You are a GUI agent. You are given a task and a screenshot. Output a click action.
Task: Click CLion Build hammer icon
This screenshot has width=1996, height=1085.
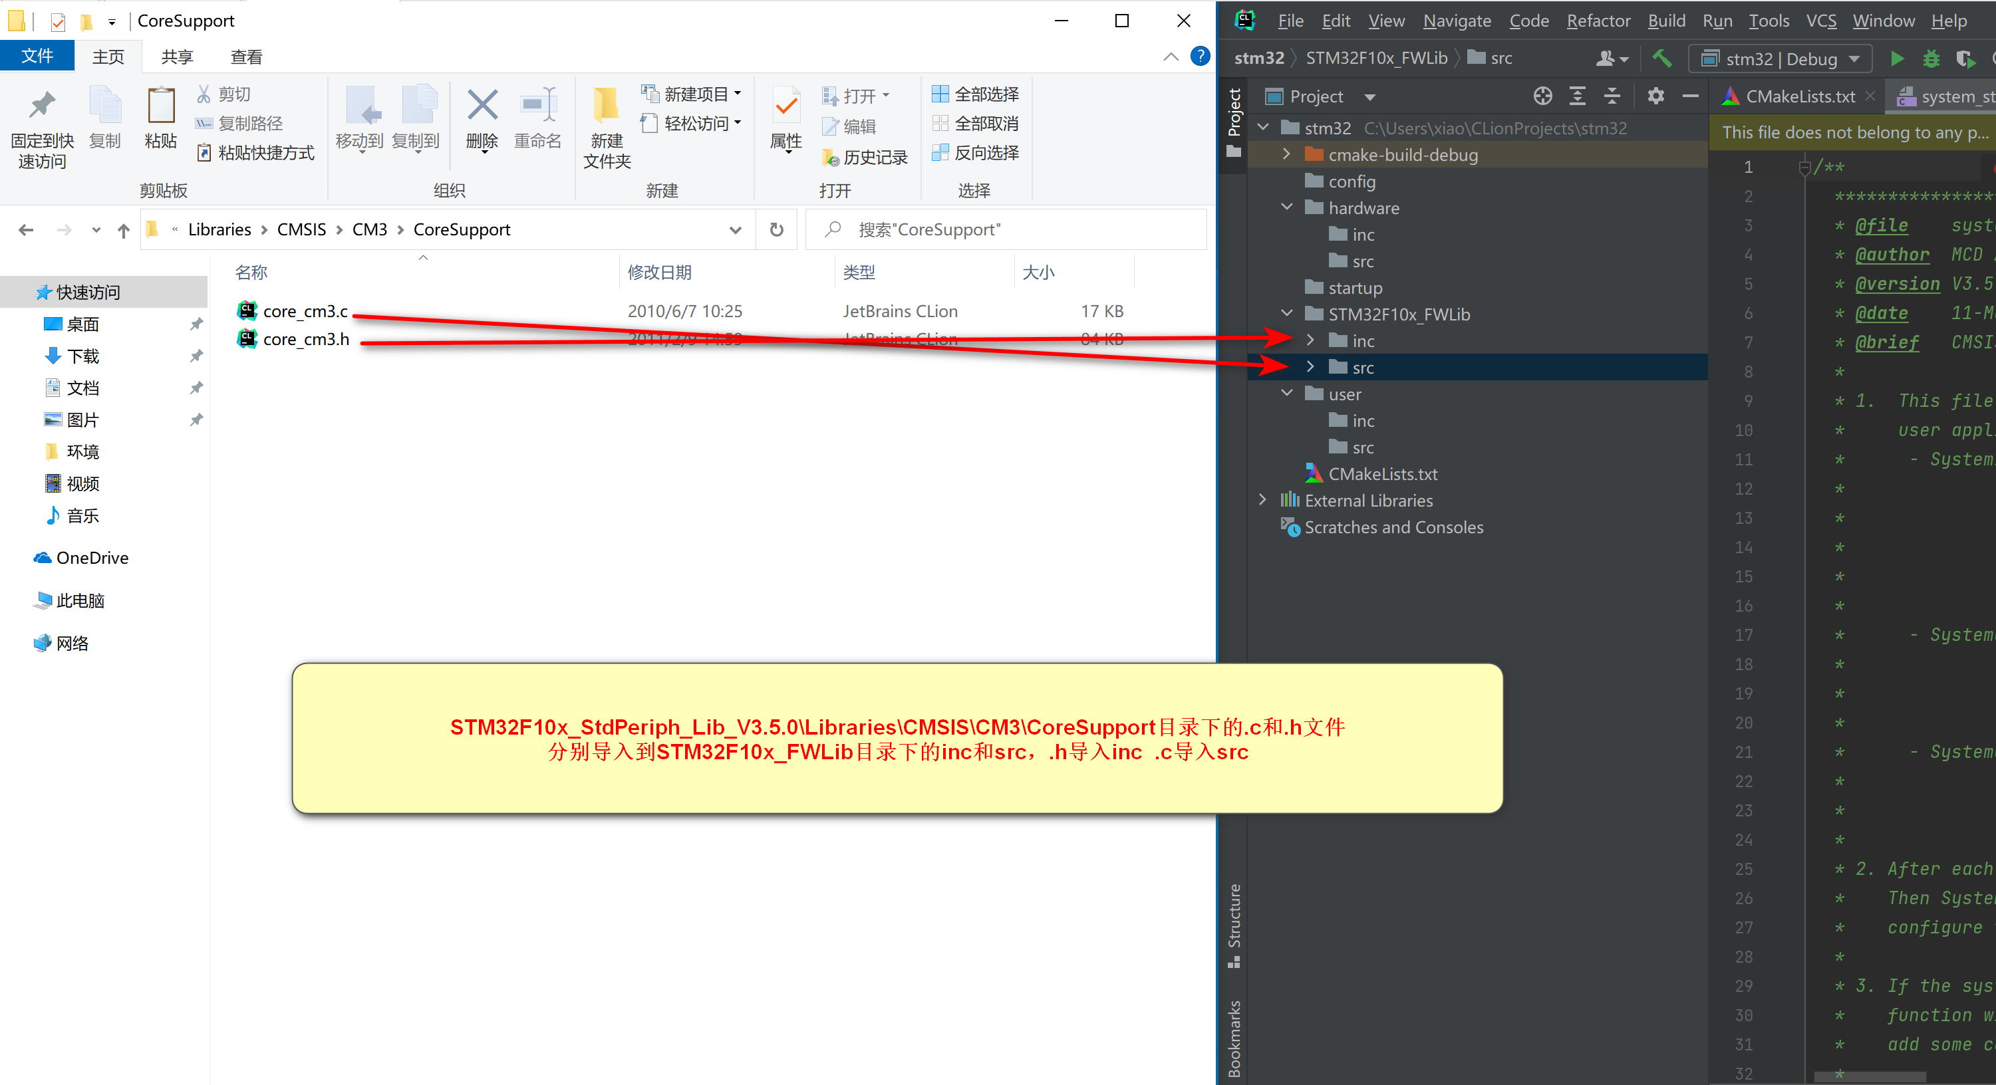click(1661, 58)
